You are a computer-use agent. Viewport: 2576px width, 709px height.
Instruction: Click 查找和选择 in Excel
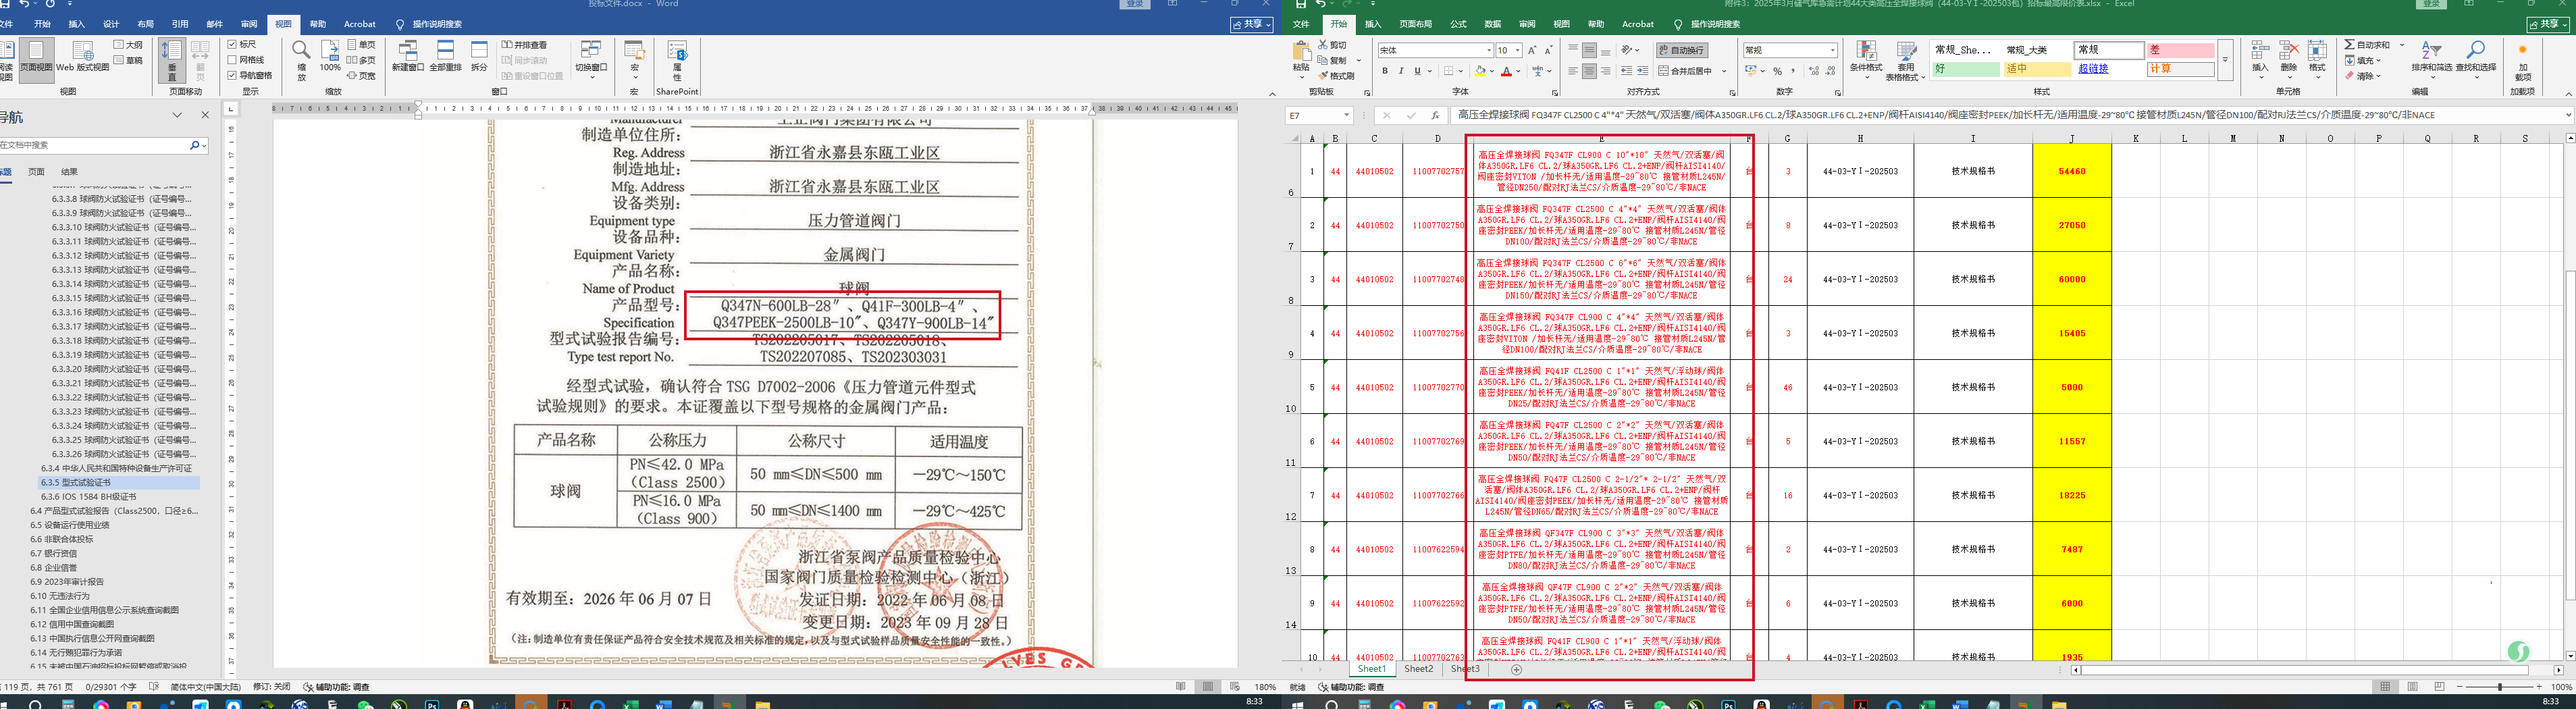coord(2475,59)
